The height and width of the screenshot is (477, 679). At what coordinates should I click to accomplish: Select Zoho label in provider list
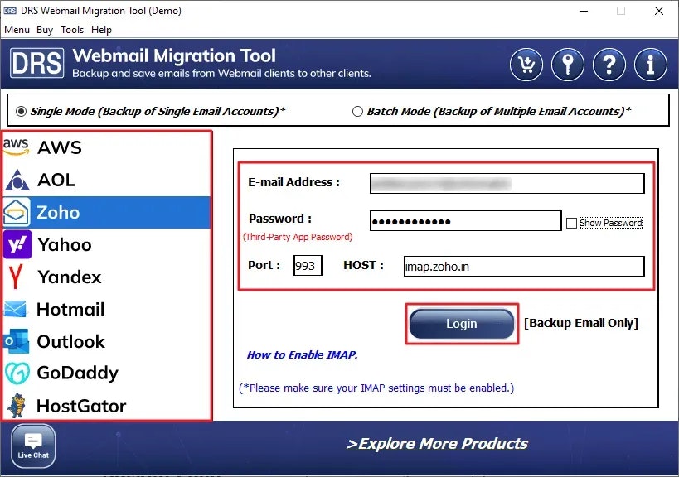[x=58, y=212]
